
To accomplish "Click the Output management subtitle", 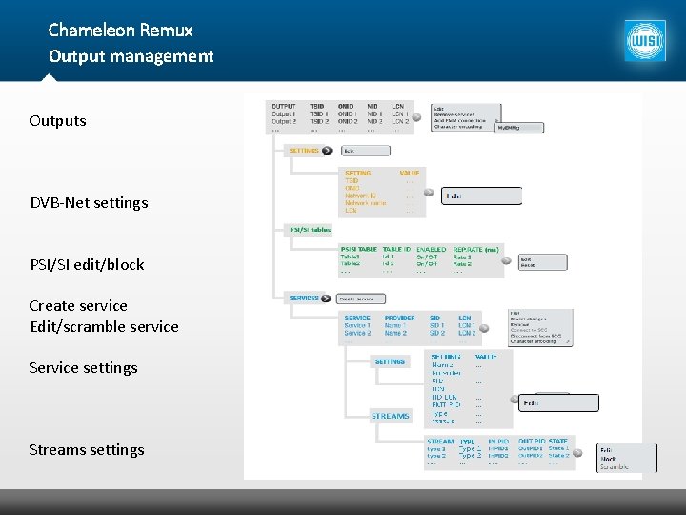I will (131, 56).
